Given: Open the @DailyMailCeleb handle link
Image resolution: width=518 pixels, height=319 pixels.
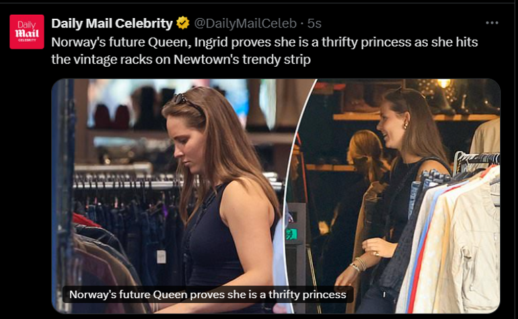Looking at the screenshot, I should click(245, 24).
